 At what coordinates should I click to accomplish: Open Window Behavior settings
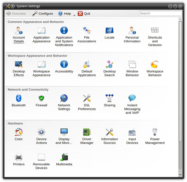coord(132,69)
